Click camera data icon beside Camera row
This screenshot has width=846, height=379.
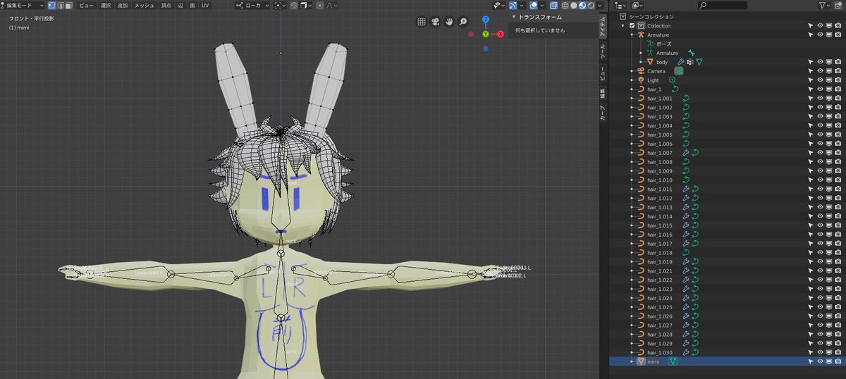679,71
